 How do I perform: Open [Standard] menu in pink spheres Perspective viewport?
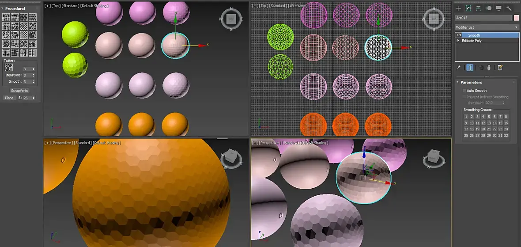click(290, 143)
